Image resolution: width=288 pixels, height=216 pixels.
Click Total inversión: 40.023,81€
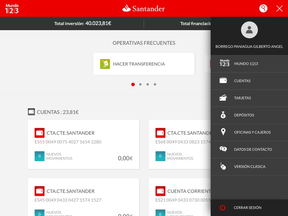coord(83,23)
